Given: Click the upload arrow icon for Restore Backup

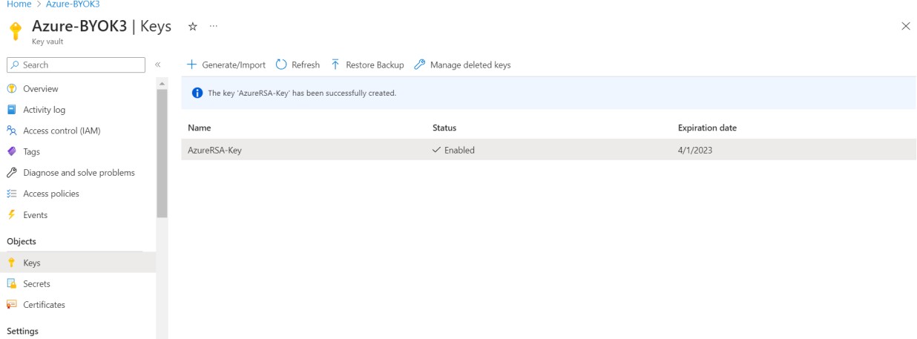Looking at the screenshot, I should pyautogui.click(x=335, y=65).
